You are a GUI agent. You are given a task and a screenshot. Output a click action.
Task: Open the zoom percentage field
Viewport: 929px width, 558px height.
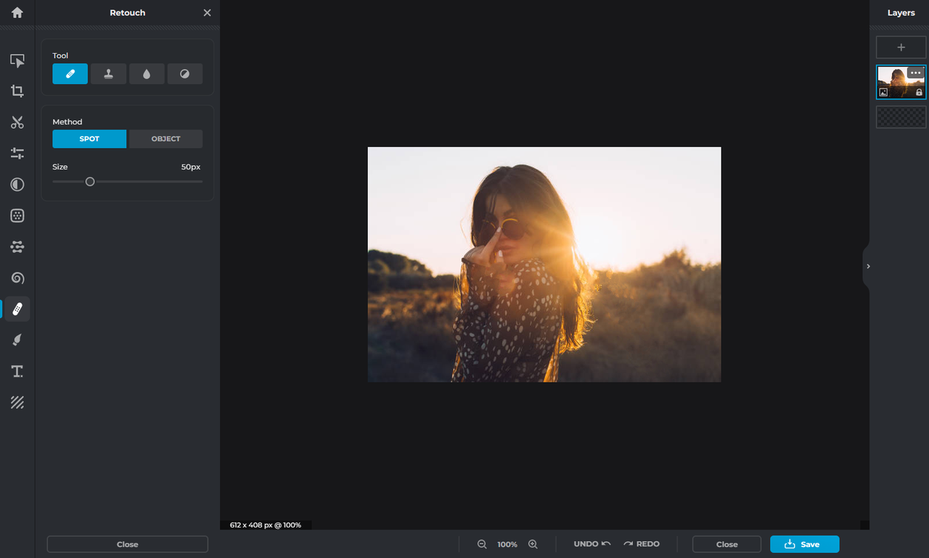(507, 544)
